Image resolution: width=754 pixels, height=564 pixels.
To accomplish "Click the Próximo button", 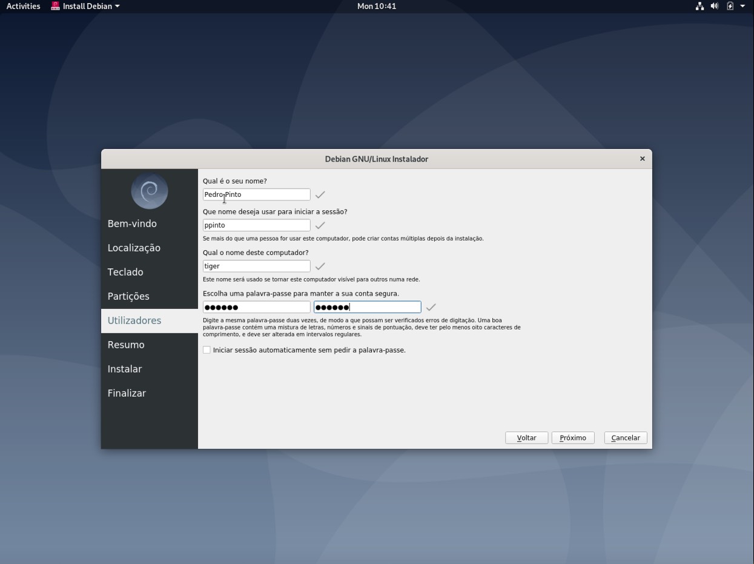I will [x=572, y=437].
